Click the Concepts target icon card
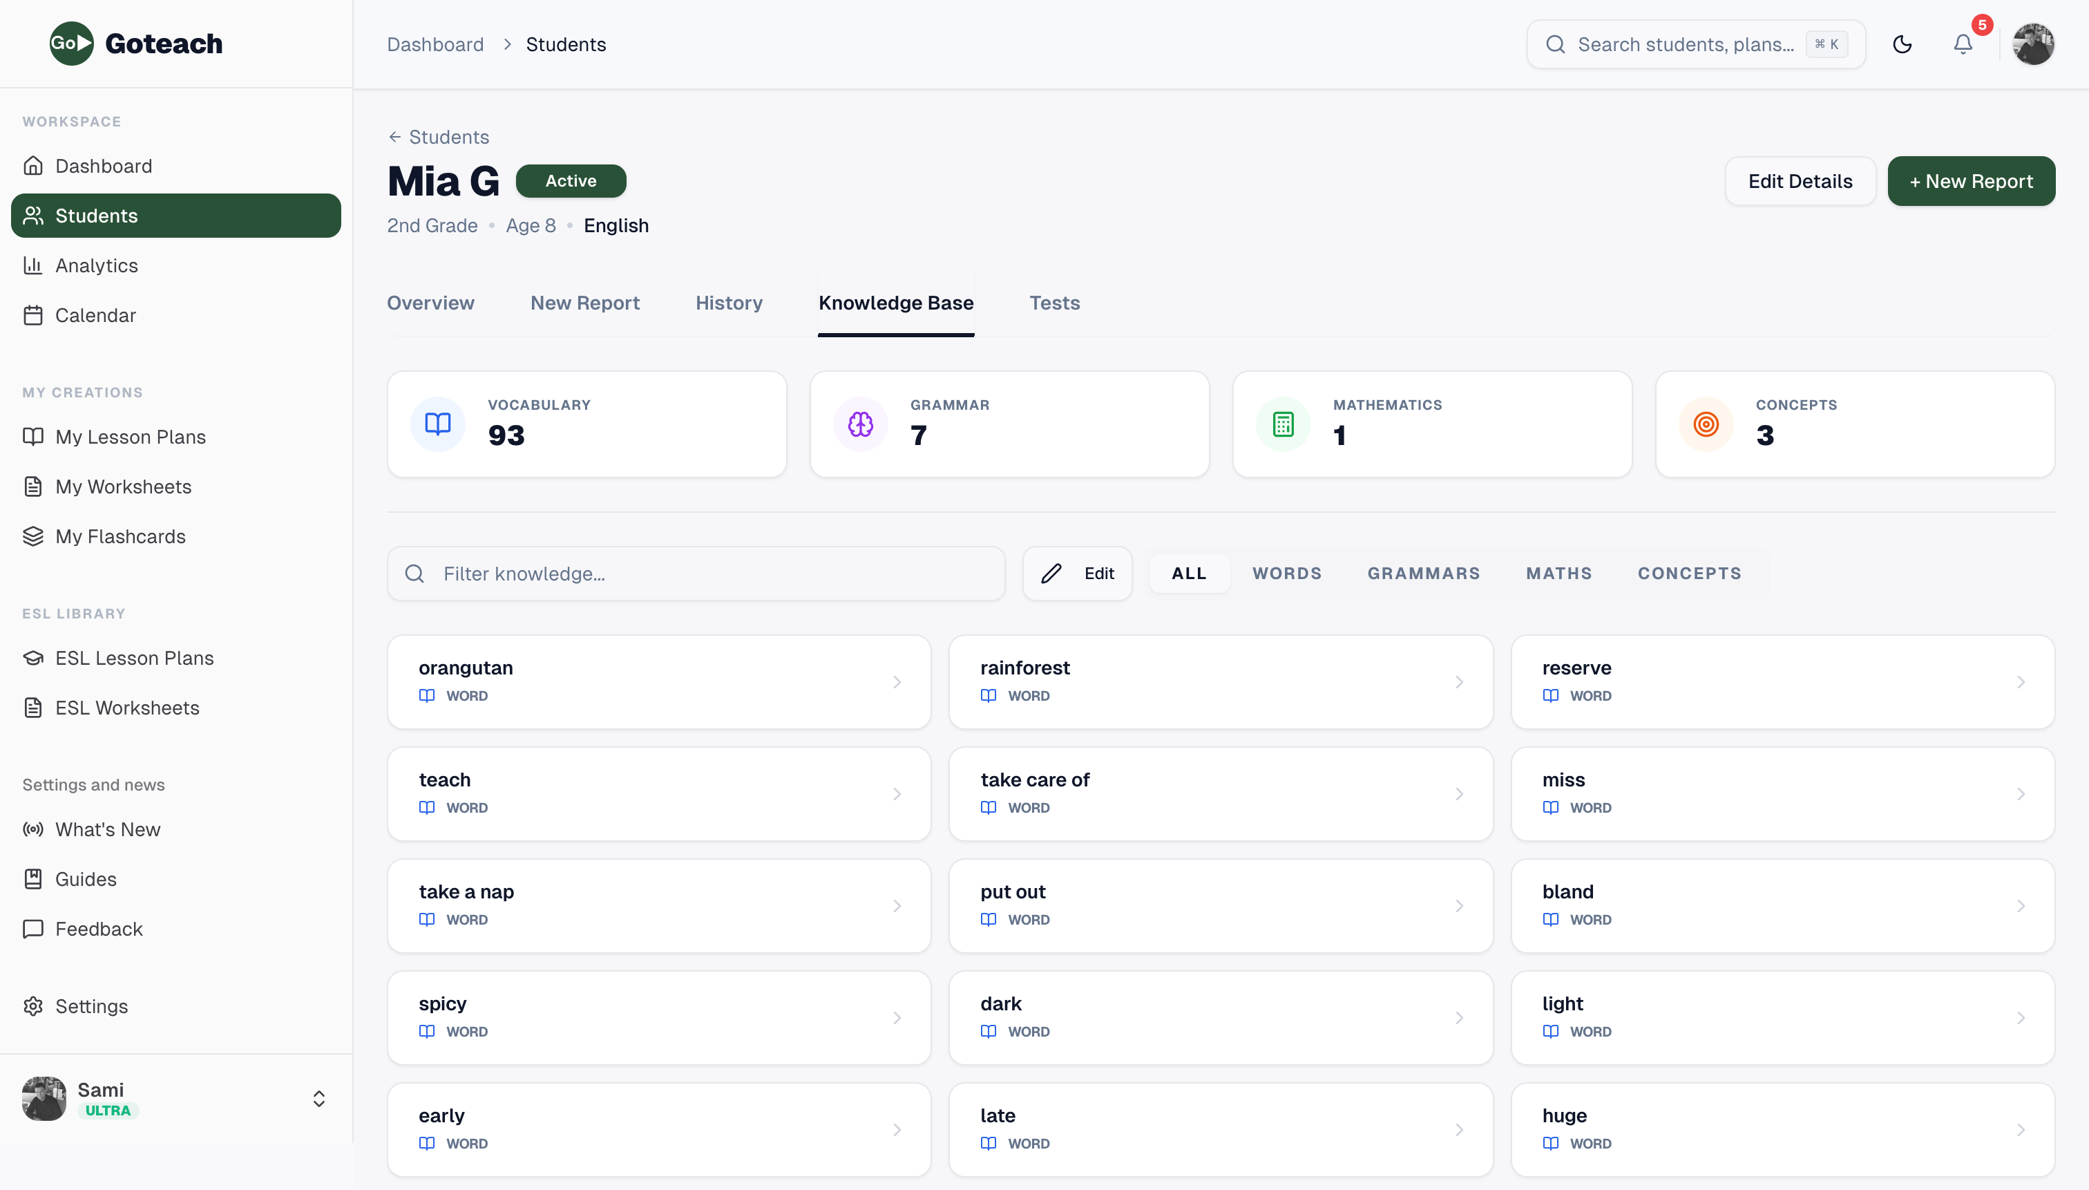 (1705, 424)
